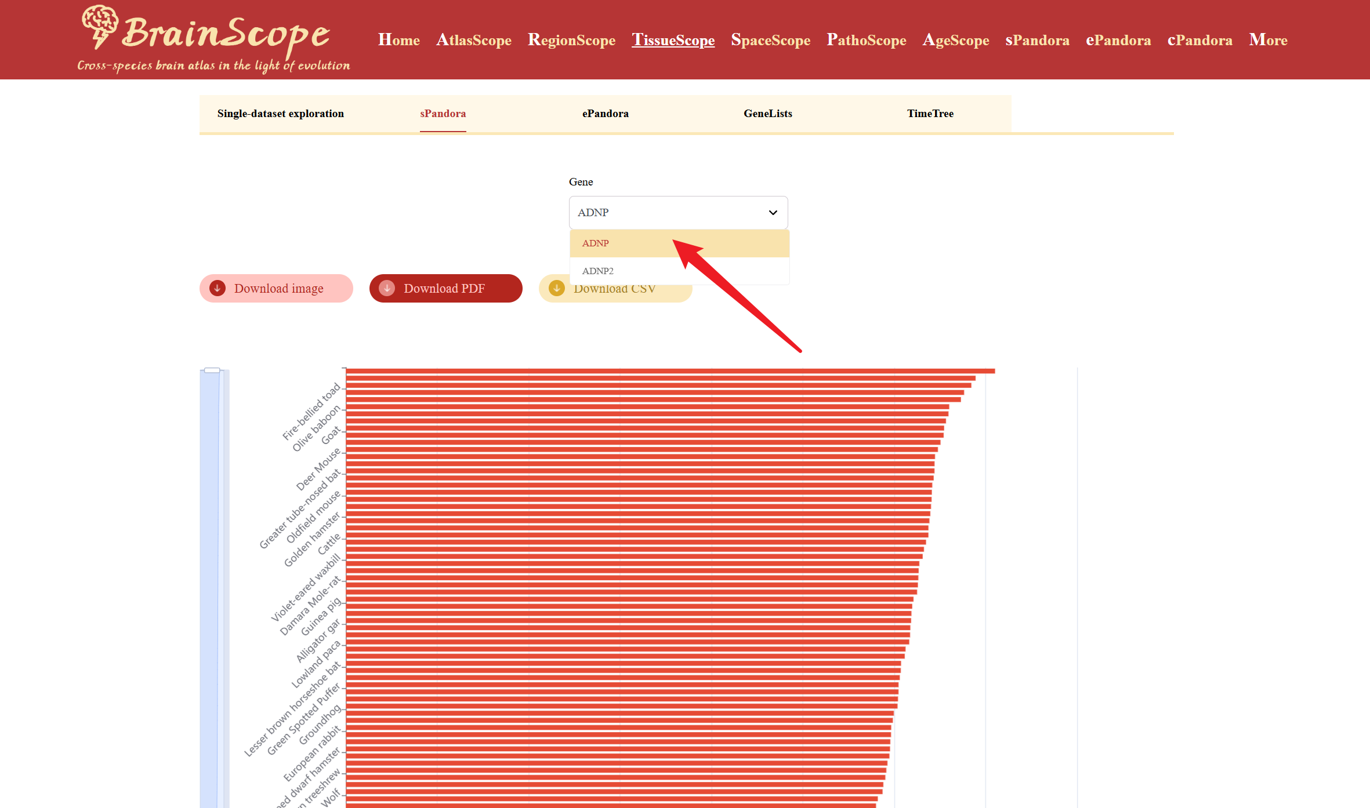Open cPandora in the top navigation
The height and width of the screenshot is (808, 1370).
(1199, 40)
